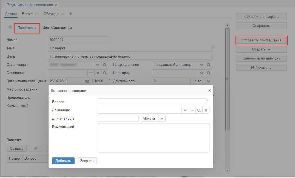
Task: Close the Повестка совещания dialog
Action: click(209, 91)
